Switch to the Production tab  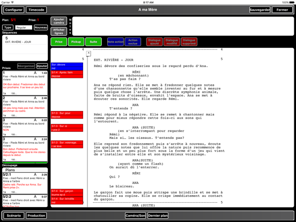pyautogui.click(x=36, y=216)
